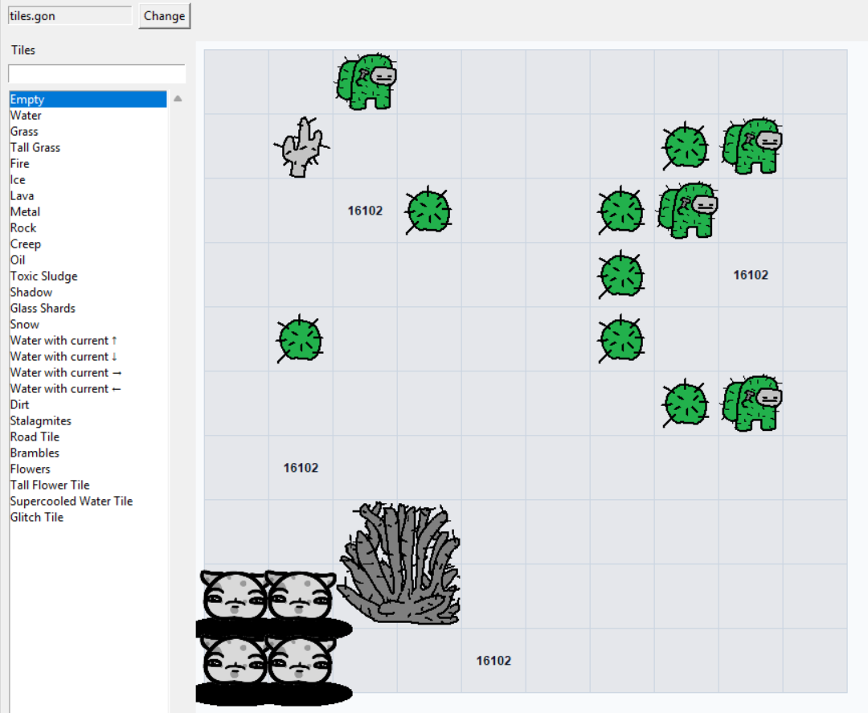
Task: Select Water with current up arrow
Action: point(88,340)
